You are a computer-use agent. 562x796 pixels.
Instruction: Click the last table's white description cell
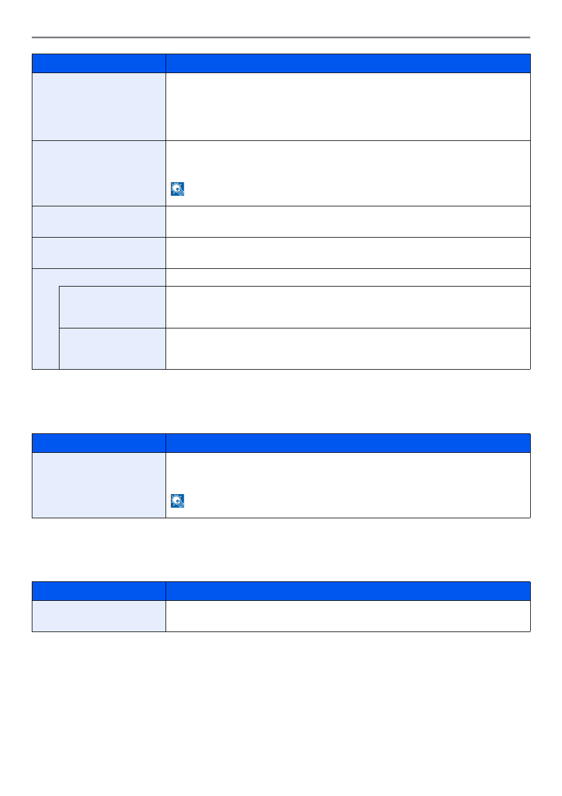pyautogui.click(x=348, y=616)
